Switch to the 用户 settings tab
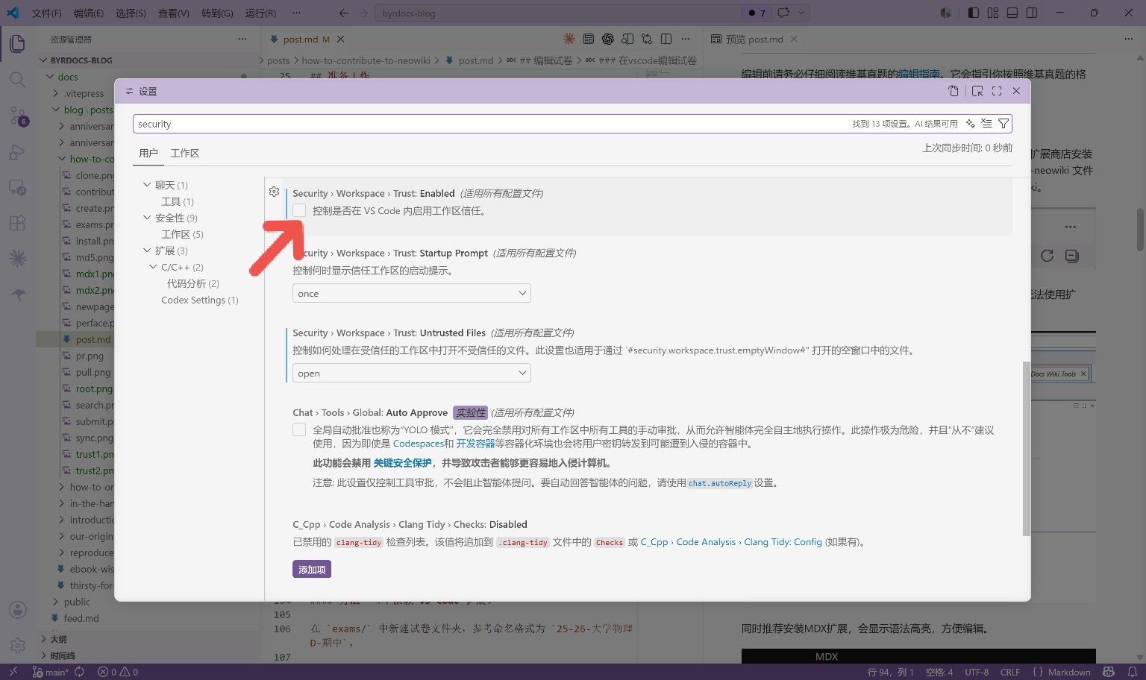 pos(148,153)
